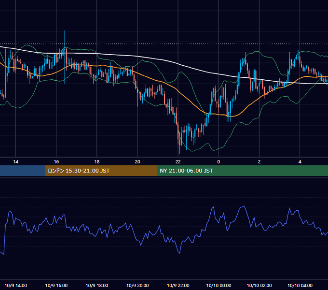Click the 20 hour axis label
The height and width of the screenshot is (290, 328).
click(137, 162)
